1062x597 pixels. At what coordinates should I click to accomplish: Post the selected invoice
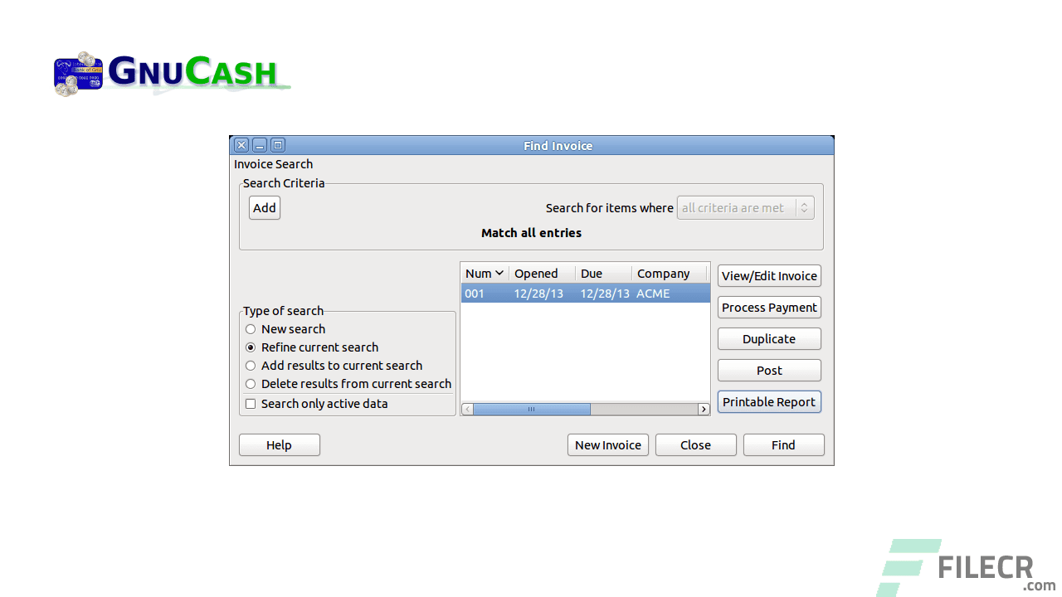tap(768, 370)
